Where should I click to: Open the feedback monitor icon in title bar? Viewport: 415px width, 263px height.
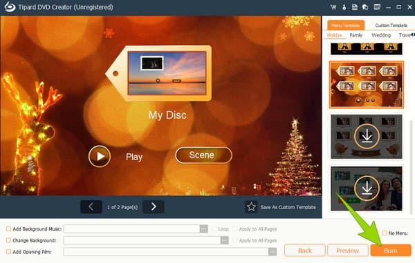click(377, 7)
